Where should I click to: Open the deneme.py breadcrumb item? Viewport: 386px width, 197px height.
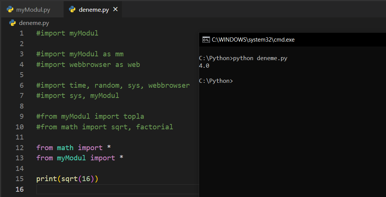34,23
